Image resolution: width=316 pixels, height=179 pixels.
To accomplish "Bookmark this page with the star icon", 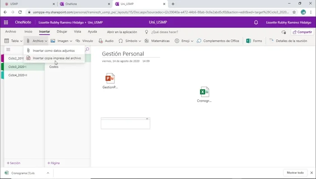I will pyautogui.click(x=294, y=12).
